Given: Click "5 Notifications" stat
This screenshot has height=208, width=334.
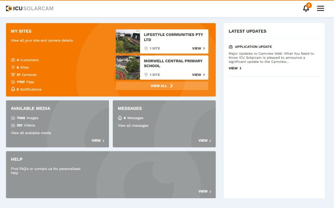Looking at the screenshot, I should 29,89.
